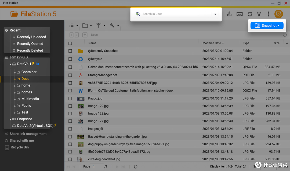Select Share link management in sidebar
290x171 pixels.
pyautogui.click(x=28, y=134)
